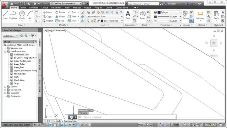
Task: Click the Type a command input field
Action: pos(128,117)
